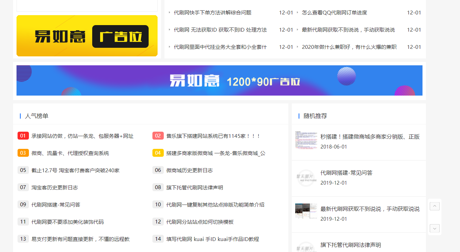Viewport: 460px width, 252px height.
Task: Click the scroll-to-top arrow button
Action: (435, 206)
